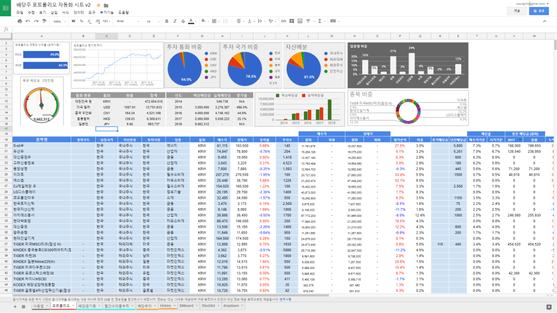
Task: Open the 100% zoom dropdown
Action: click(x=59, y=21)
